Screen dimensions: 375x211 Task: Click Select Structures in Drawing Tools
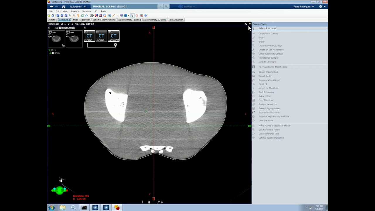(x=267, y=28)
